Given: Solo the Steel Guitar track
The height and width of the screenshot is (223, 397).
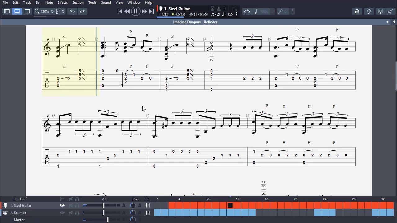Looking at the screenshot, I should (x=77, y=205).
